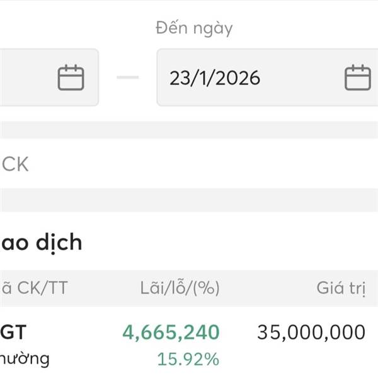Tap the 'ao dịch' section heading
The width and height of the screenshot is (378, 378).
42,242
